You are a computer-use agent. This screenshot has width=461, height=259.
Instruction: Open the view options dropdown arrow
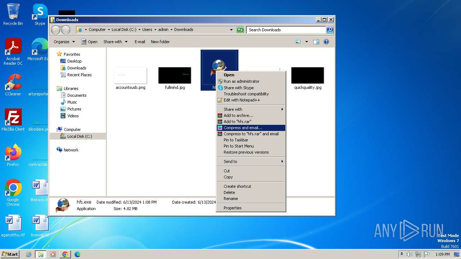pyautogui.click(x=306, y=42)
